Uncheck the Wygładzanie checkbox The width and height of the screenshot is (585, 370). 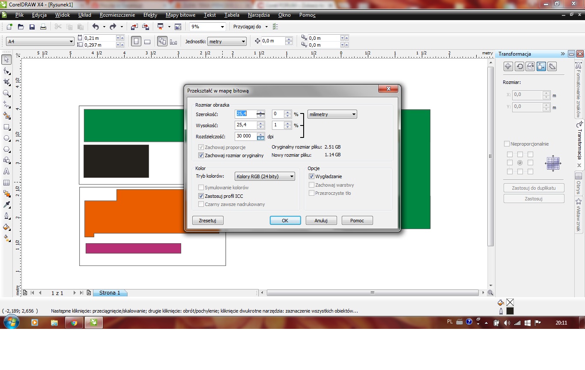pyautogui.click(x=311, y=176)
